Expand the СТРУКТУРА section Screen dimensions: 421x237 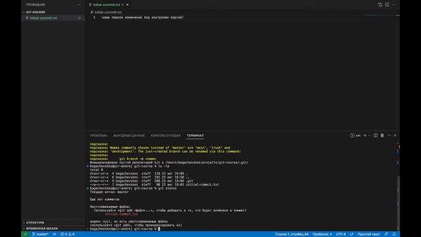tap(35, 223)
